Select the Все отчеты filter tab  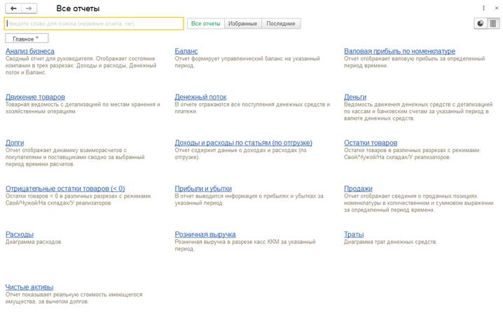point(205,24)
